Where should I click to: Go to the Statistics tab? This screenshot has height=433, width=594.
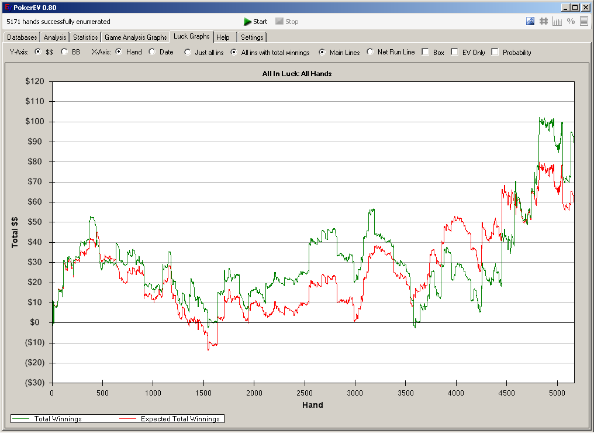click(x=85, y=37)
